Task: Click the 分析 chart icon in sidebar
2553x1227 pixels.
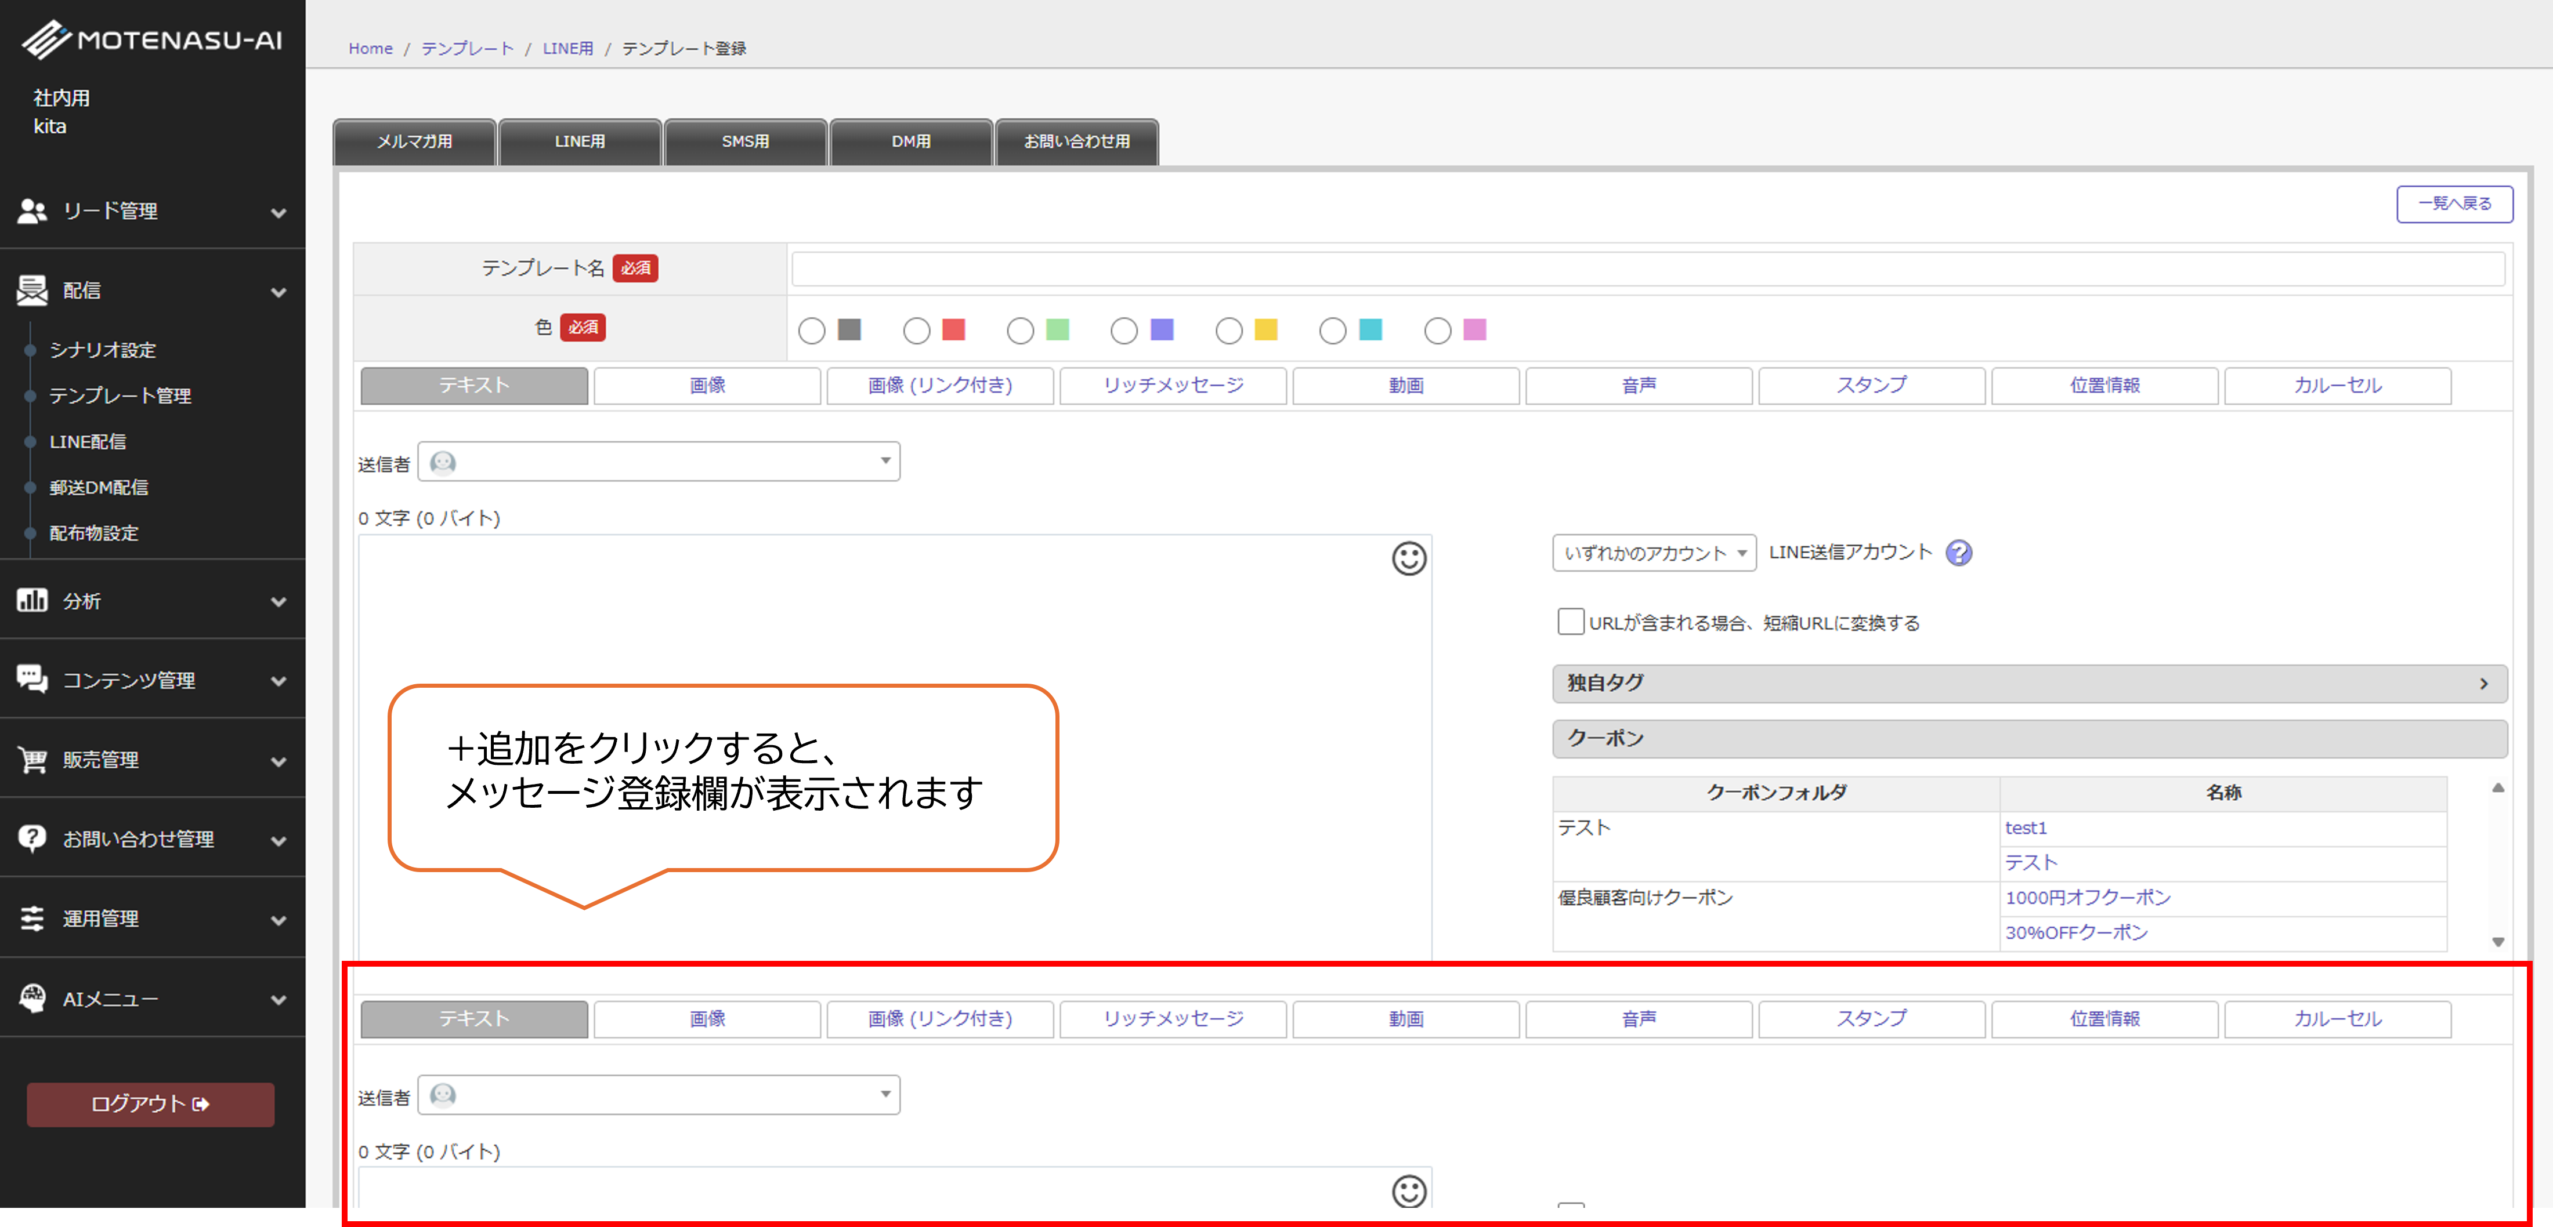Action: click(x=32, y=600)
